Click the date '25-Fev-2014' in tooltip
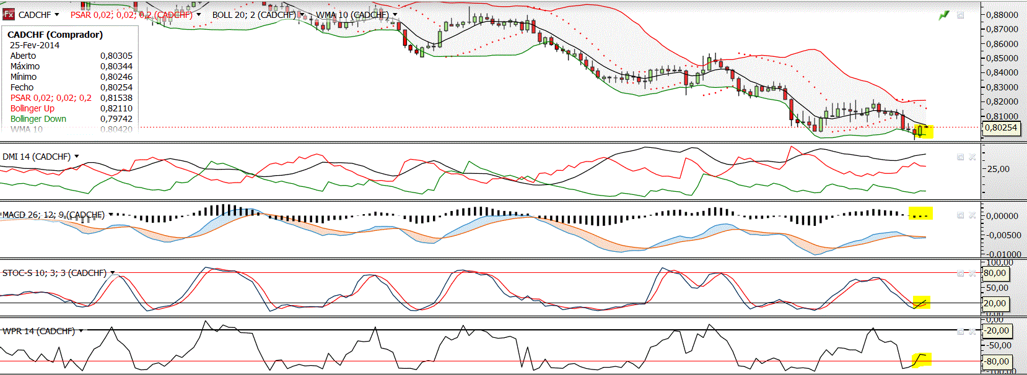Image resolution: width=1027 pixels, height=375 pixels. point(35,45)
